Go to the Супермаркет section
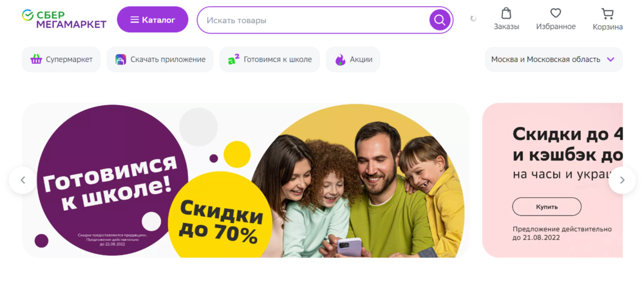This screenshot has height=299, width=644. point(61,59)
